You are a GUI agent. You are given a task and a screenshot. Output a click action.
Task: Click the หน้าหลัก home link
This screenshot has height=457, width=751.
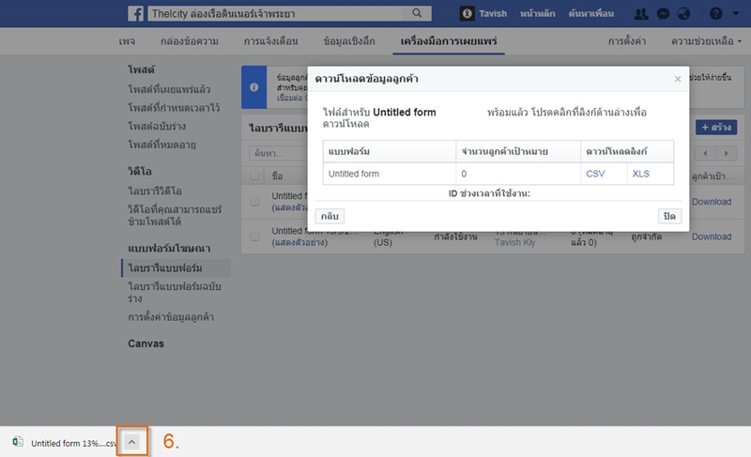537,13
